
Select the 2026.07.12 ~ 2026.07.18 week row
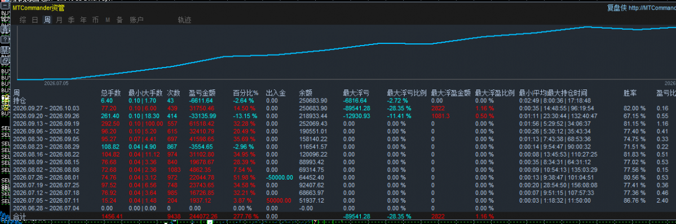343,192
